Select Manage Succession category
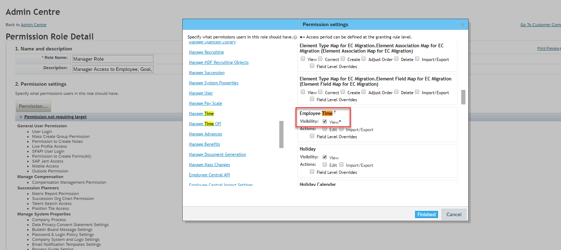 click(x=207, y=73)
